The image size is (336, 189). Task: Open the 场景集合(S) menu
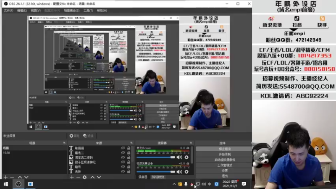tap(71, 10)
